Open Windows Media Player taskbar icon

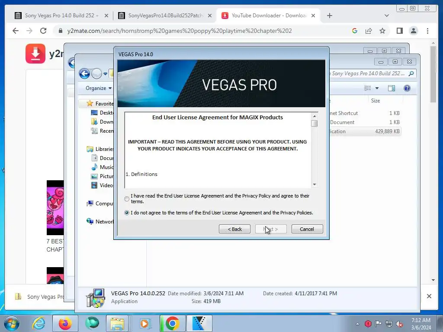144,323
